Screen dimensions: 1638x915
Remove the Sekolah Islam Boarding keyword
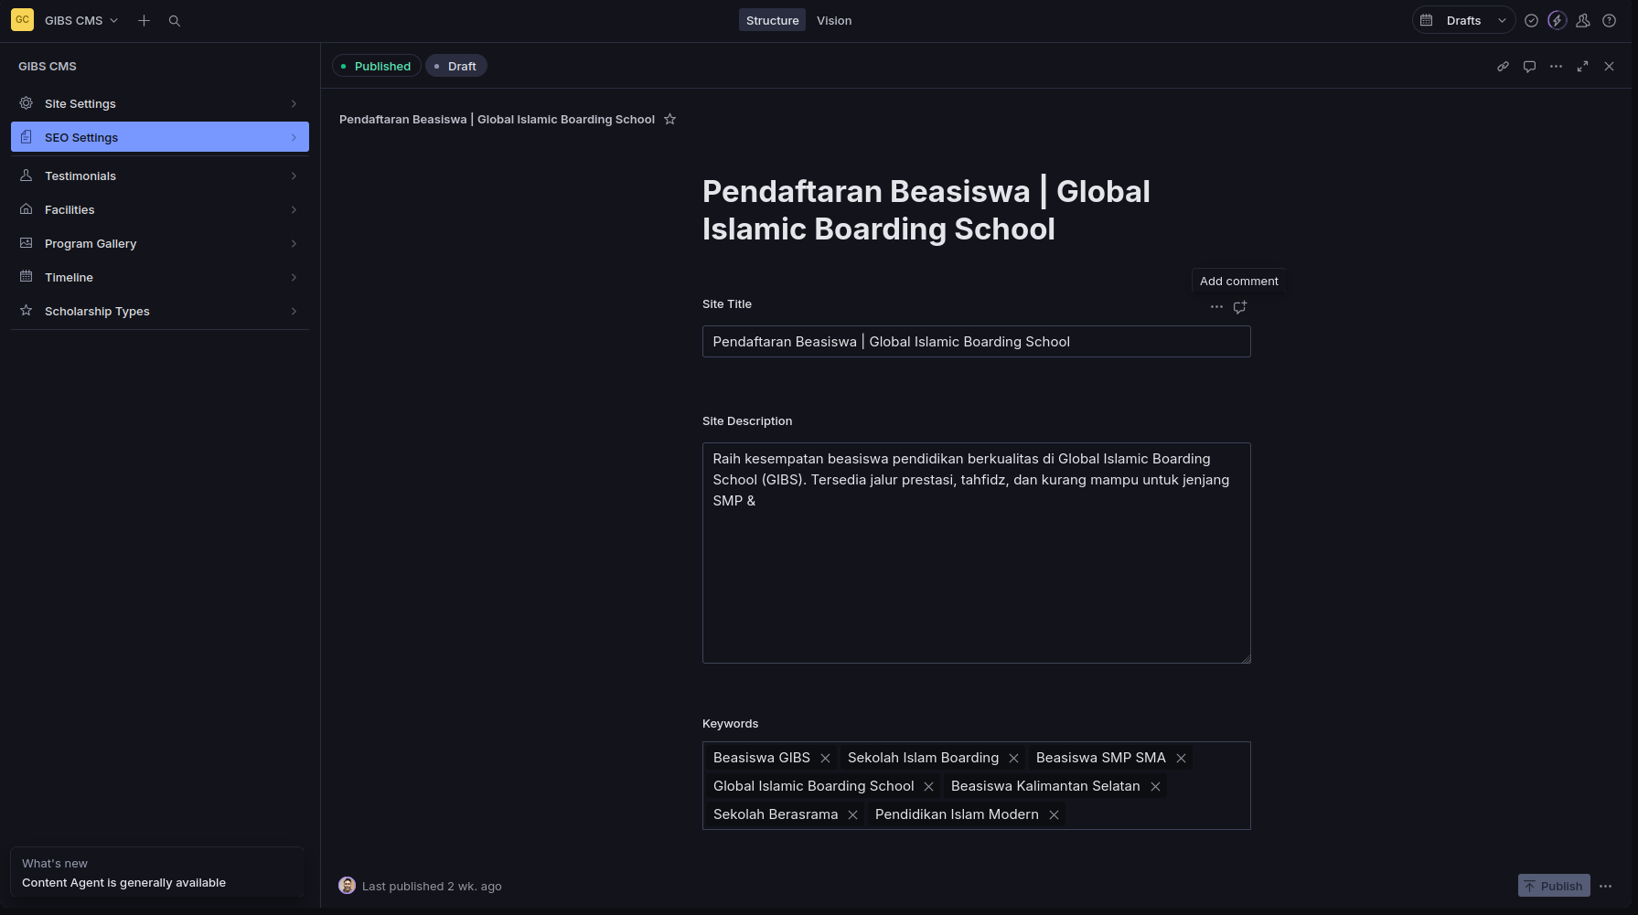[1013, 758]
